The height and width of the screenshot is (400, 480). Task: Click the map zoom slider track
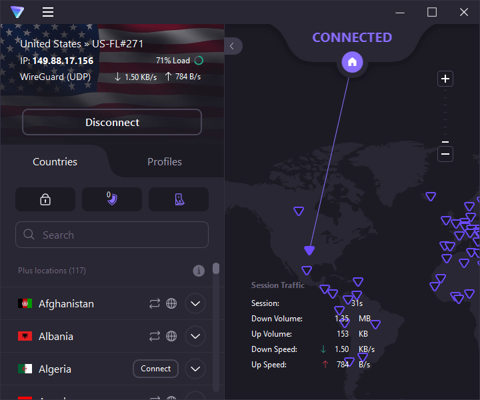[x=445, y=117]
